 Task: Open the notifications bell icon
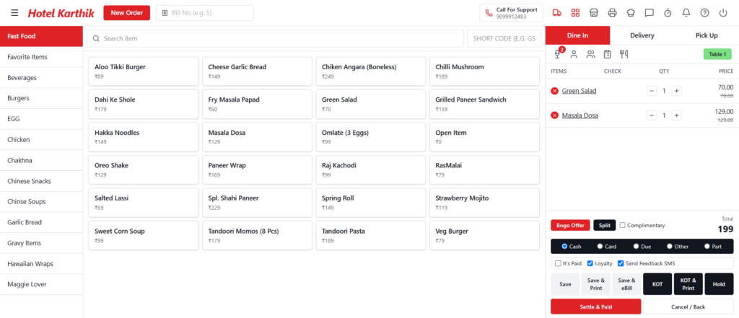pyautogui.click(x=686, y=13)
